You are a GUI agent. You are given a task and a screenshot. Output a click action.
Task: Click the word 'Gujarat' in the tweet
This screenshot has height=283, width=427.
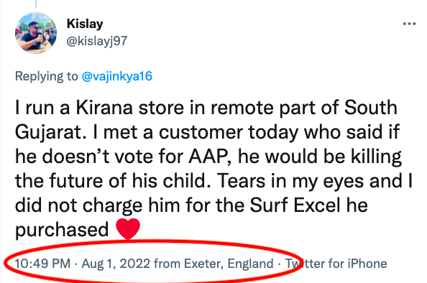click(48, 132)
